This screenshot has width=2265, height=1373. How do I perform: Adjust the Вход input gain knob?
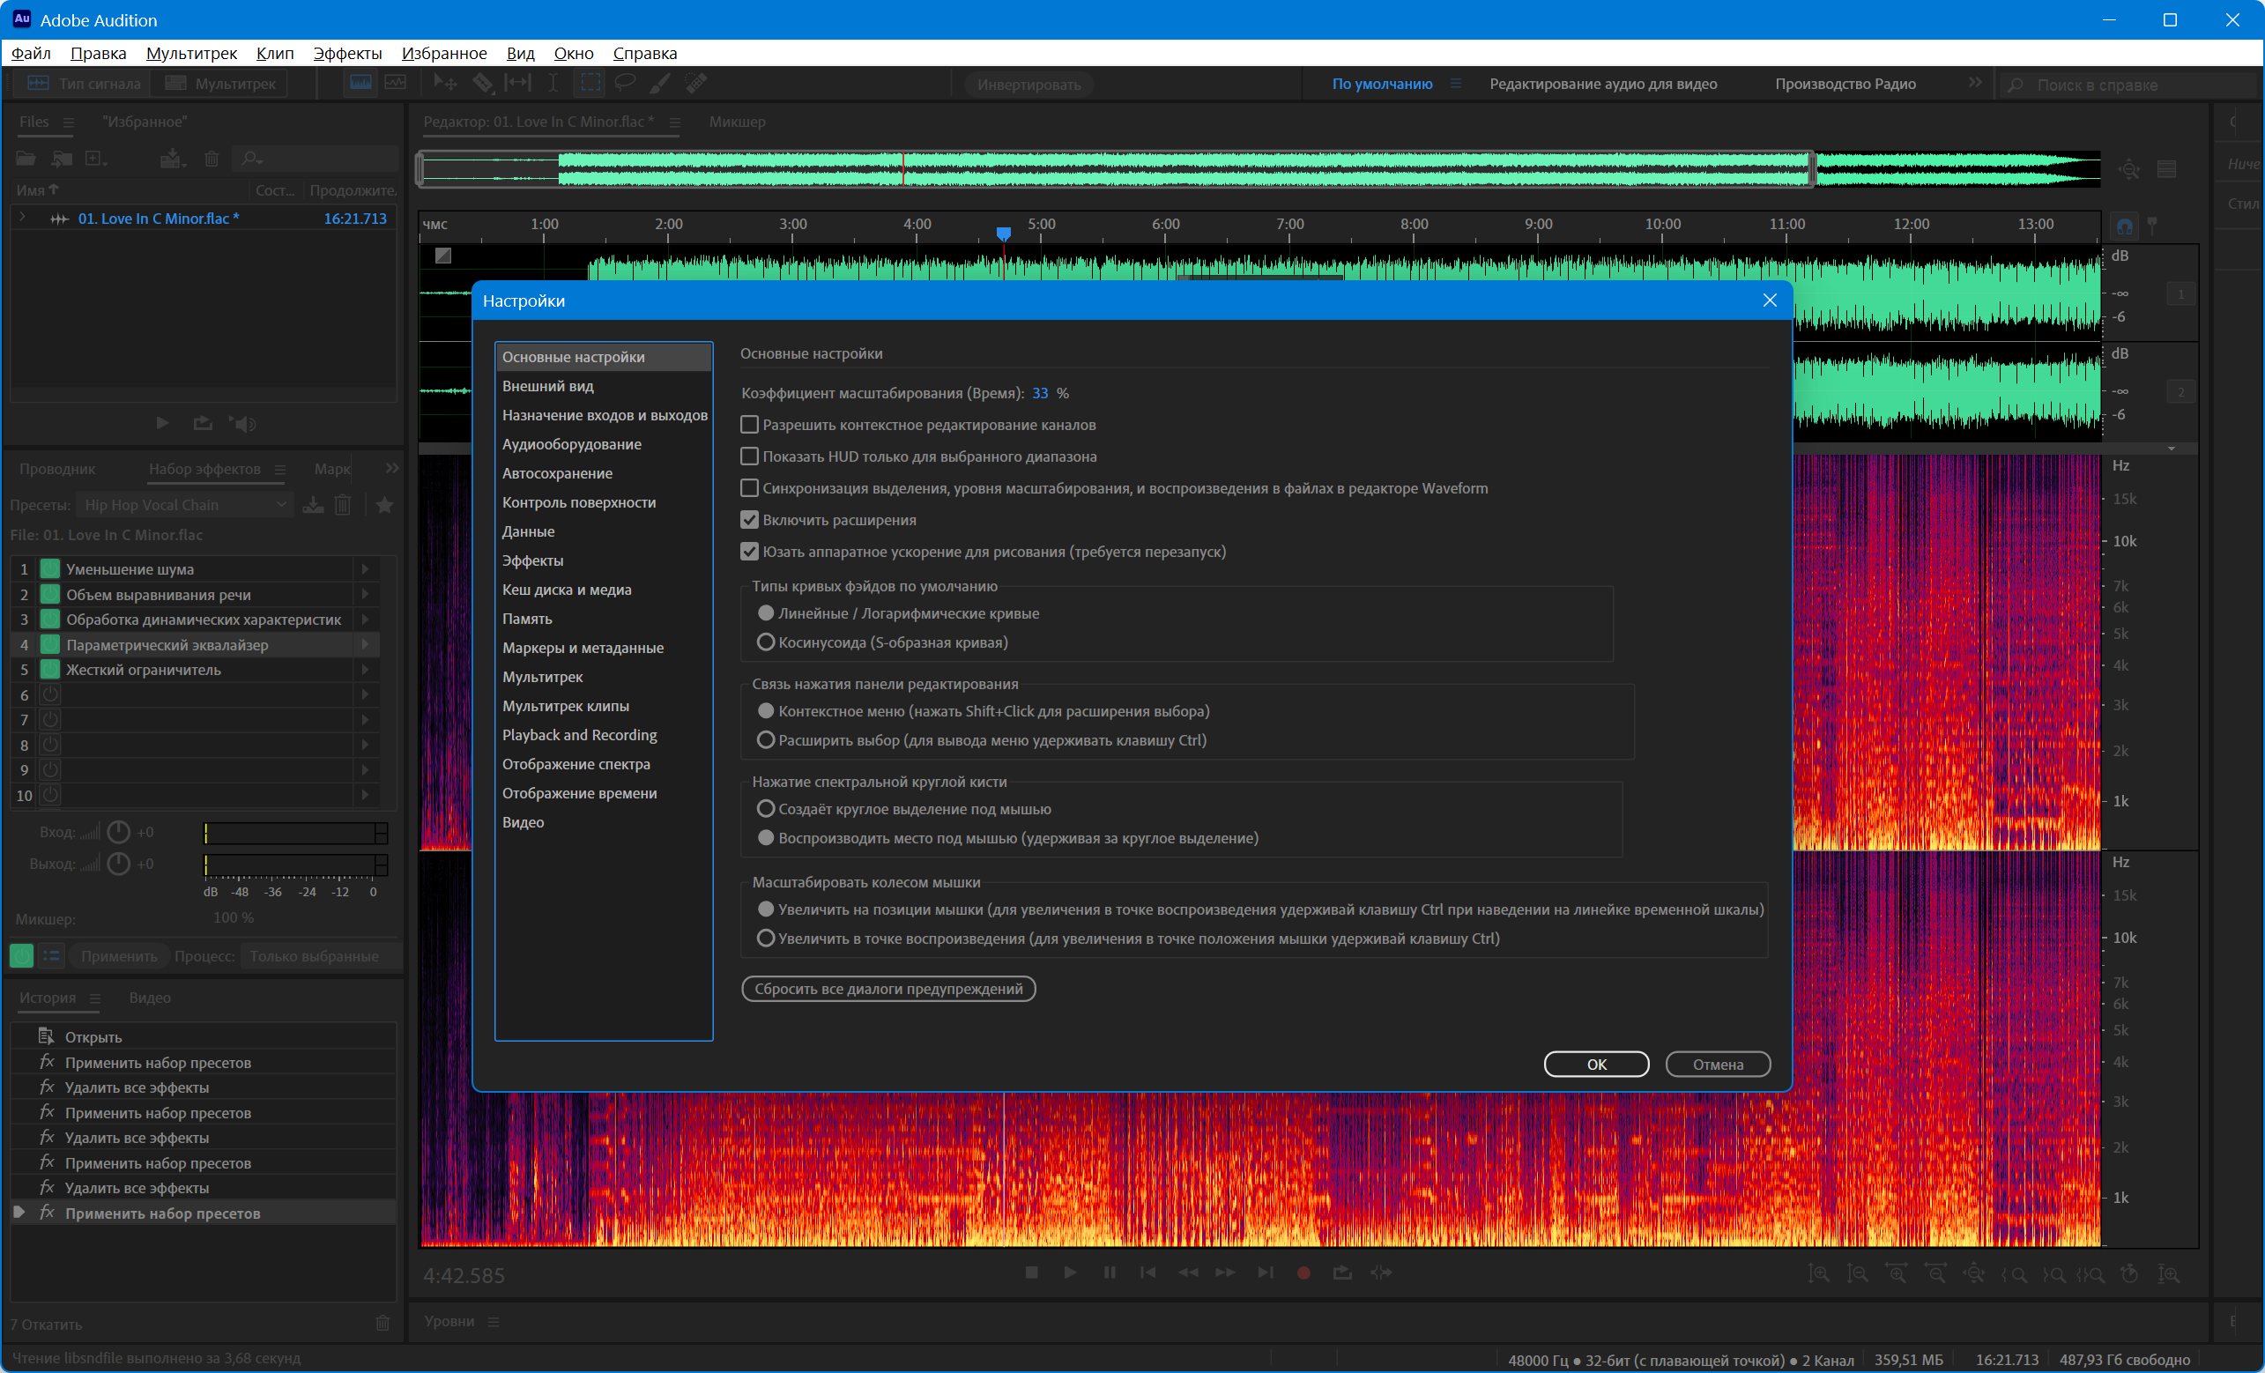[x=119, y=832]
